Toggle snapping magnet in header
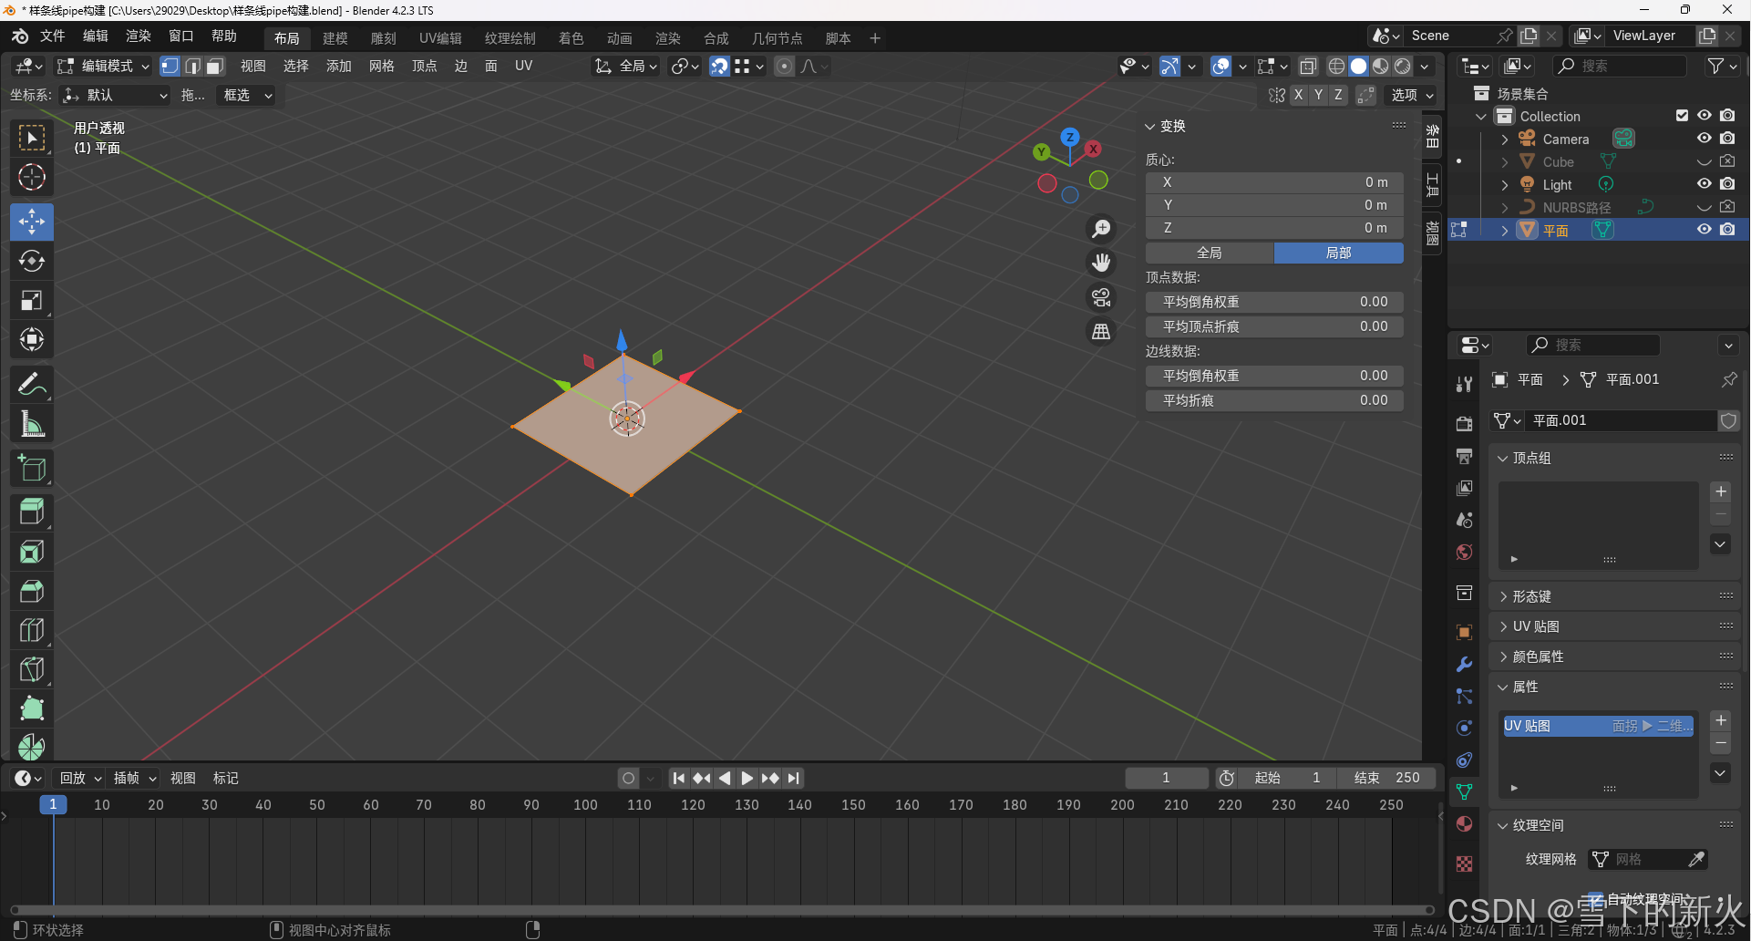 click(719, 66)
